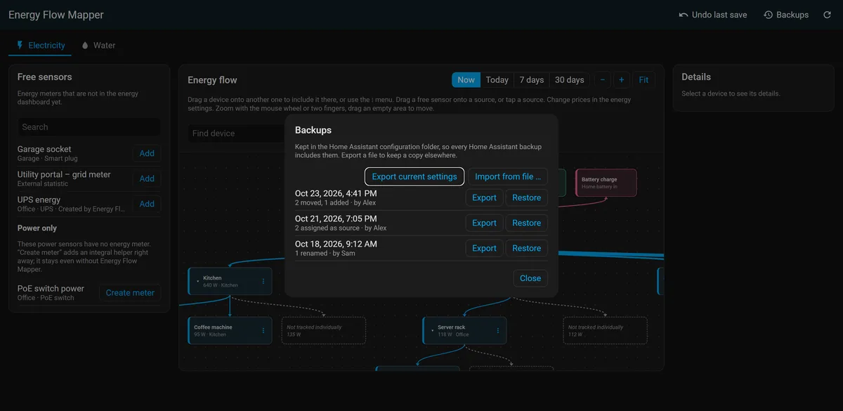Click Export current settings
The image size is (843, 411).
pos(414,176)
